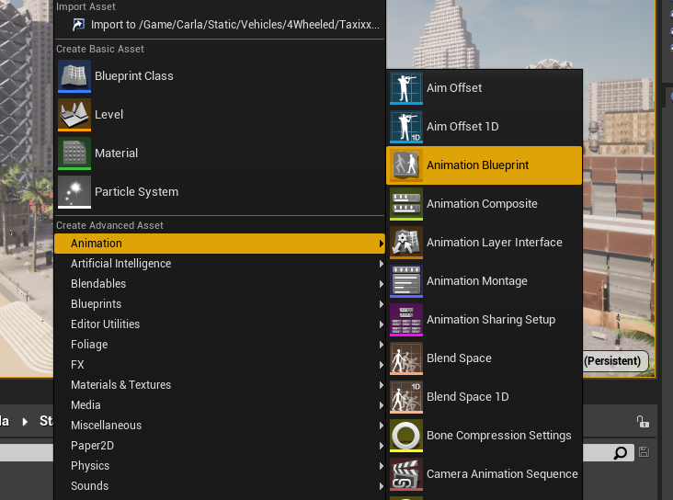Open the Physics category
Screen dimensions: 673x500
point(220,466)
